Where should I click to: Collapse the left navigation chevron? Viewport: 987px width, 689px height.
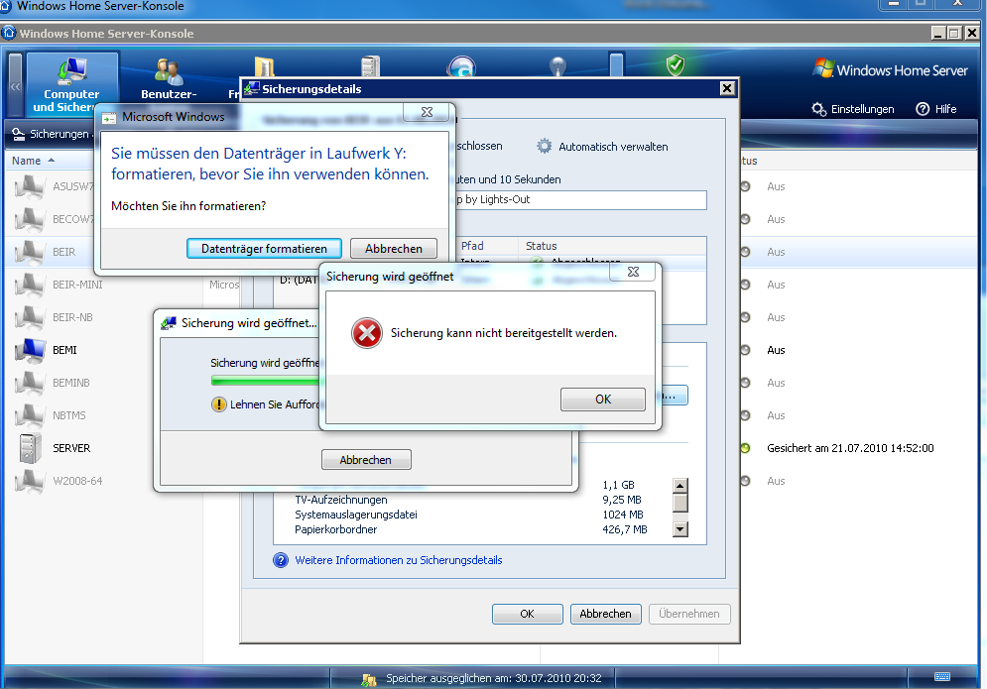[15, 86]
